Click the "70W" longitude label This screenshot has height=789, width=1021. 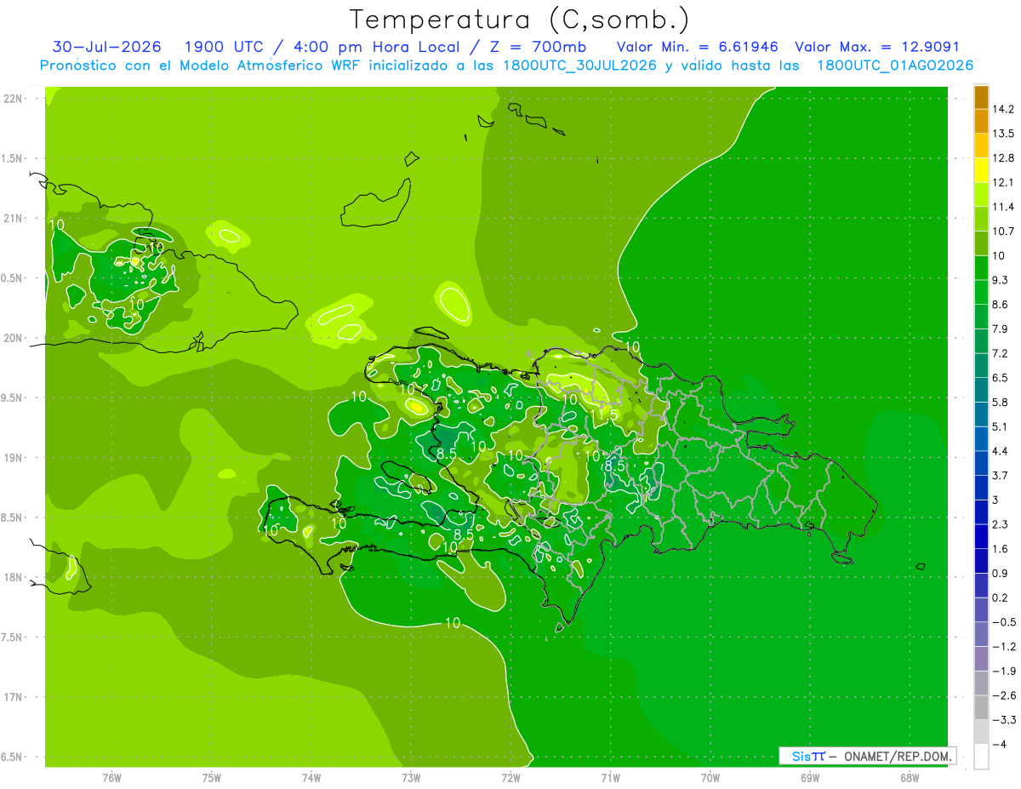(710, 778)
